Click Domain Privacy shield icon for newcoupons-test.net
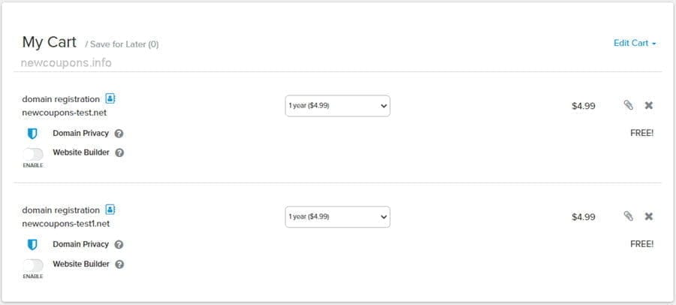 point(32,134)
